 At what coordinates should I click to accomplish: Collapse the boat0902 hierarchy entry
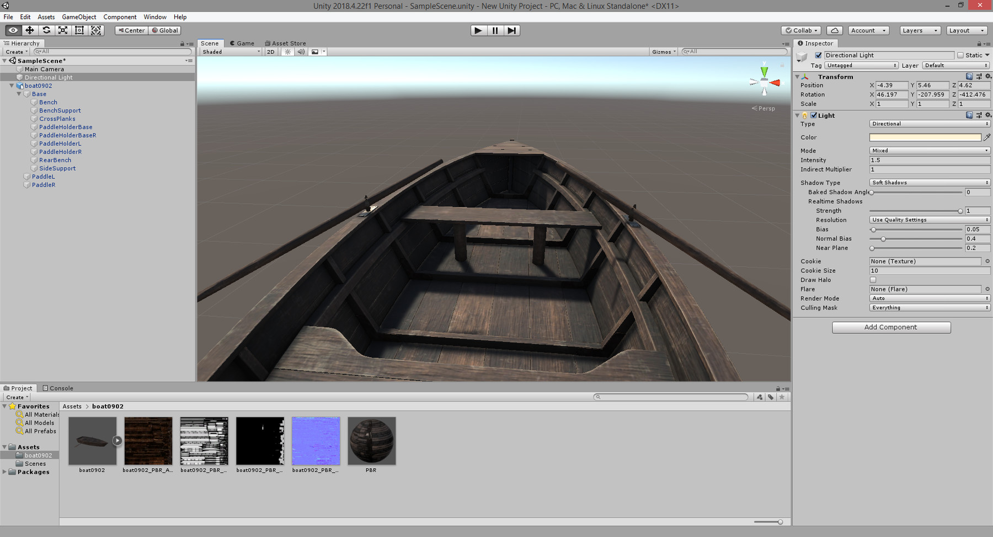11,85
